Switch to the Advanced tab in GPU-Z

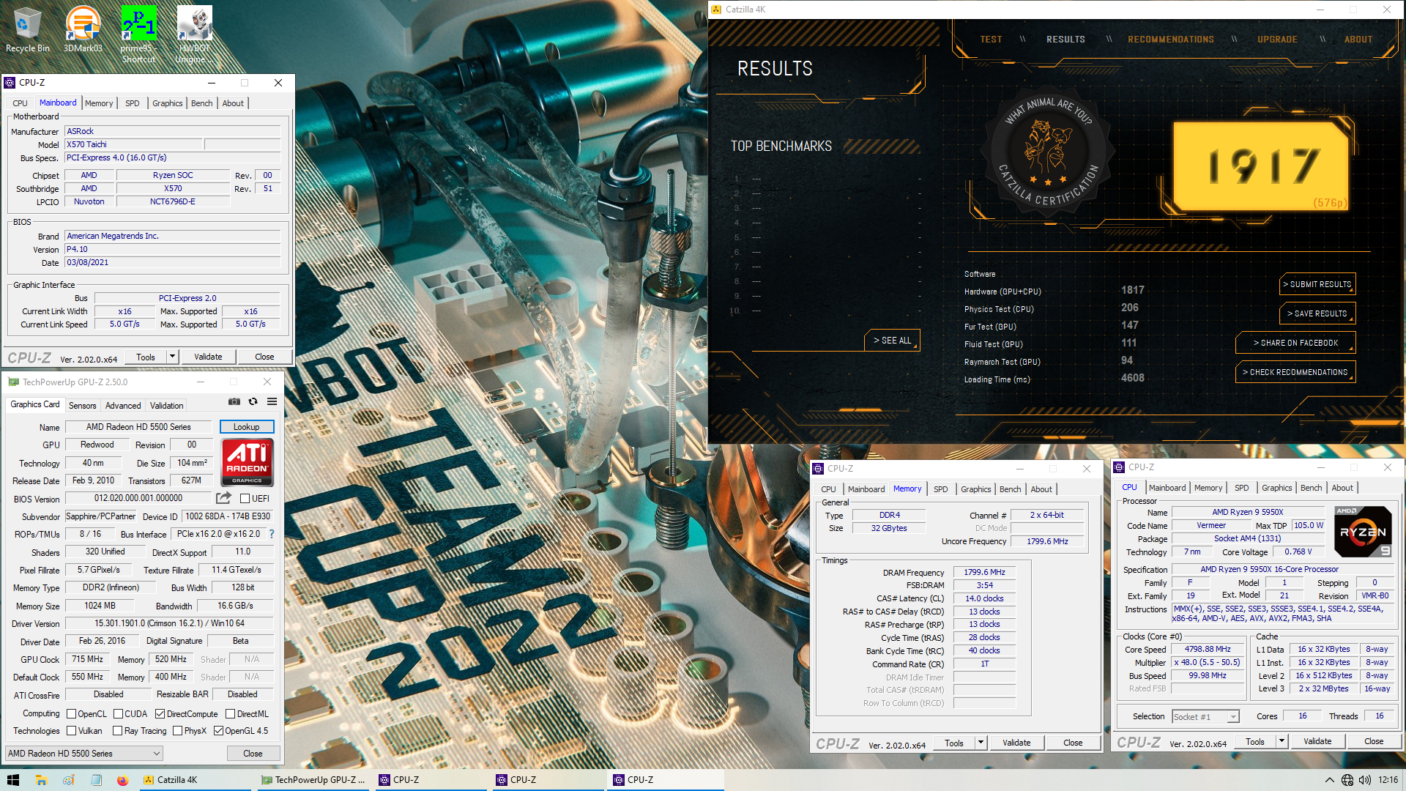[123, 406]
